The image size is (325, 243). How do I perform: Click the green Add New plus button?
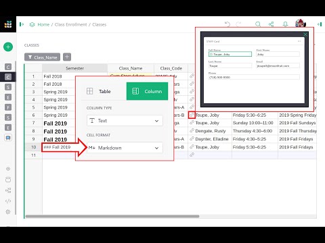[x=8, y=47]
